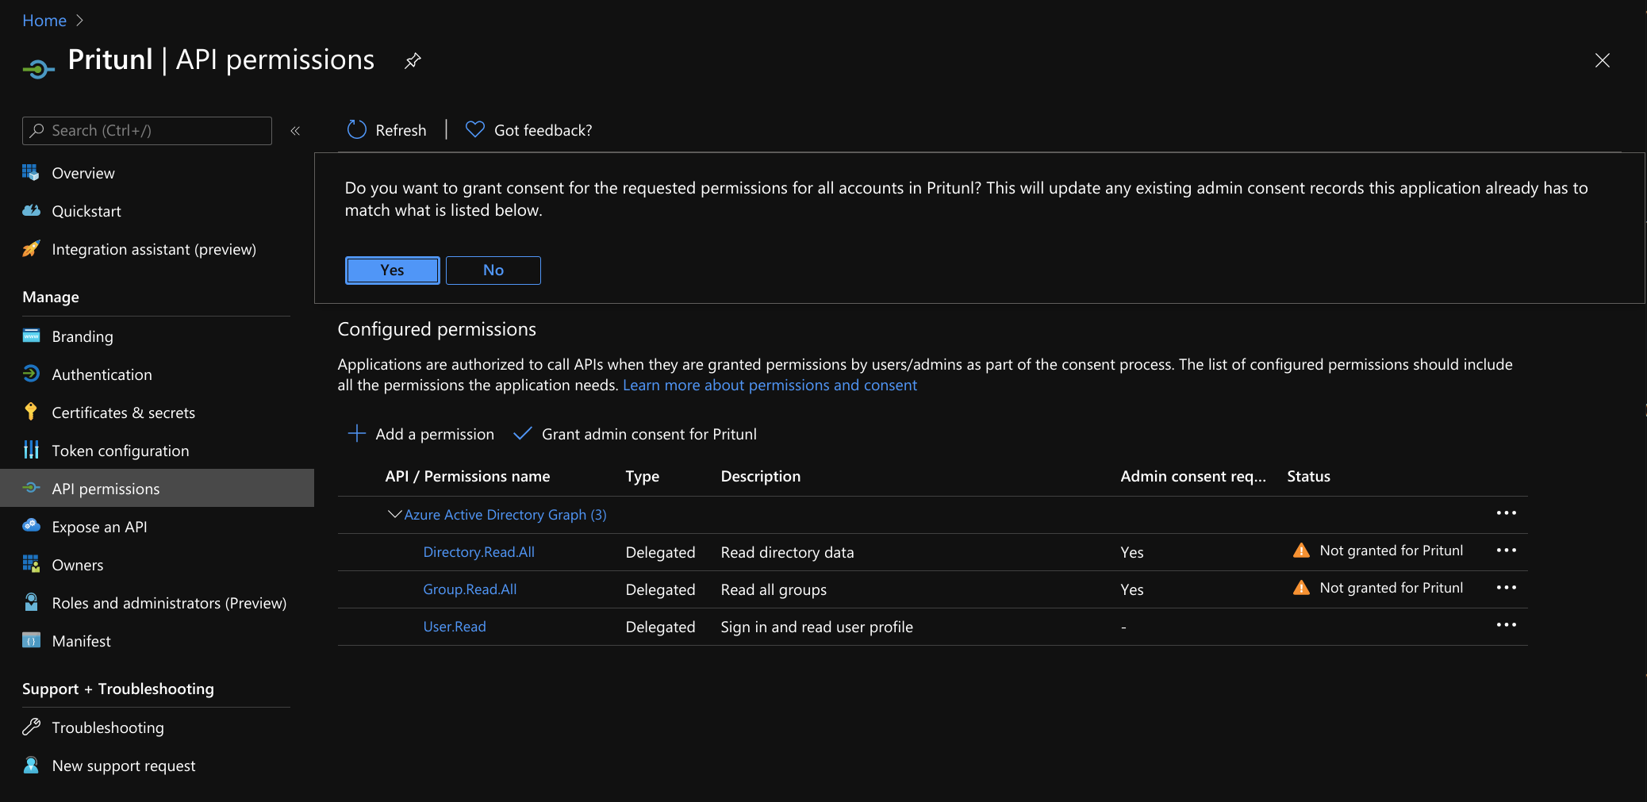The height and width of the screenshot is (802, 1647).
Task: Click the plus icon for Add a permission
Action: (x=357, y=433)
